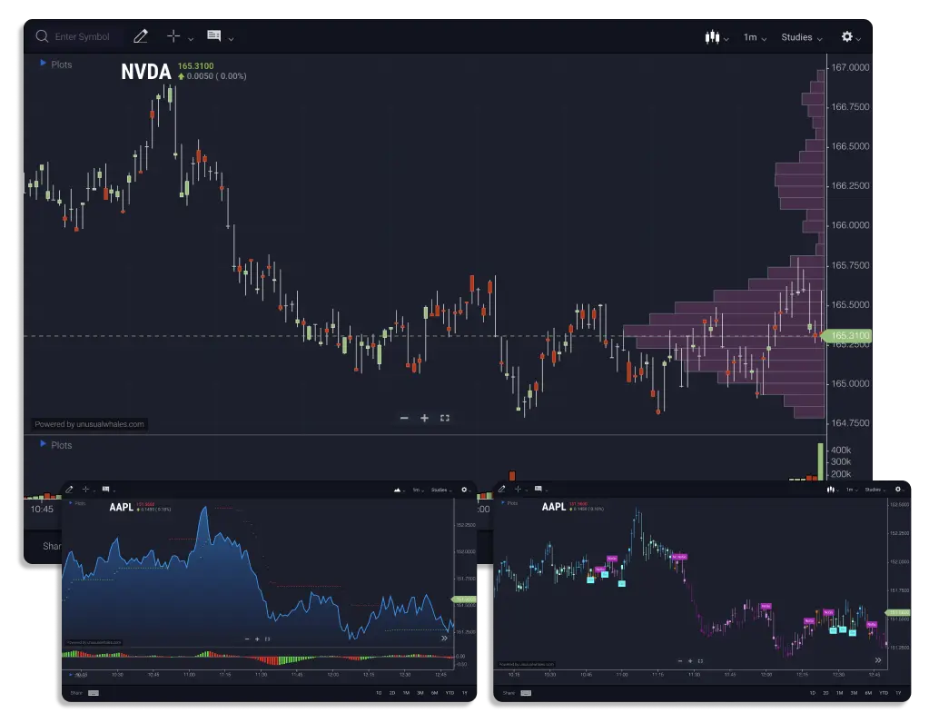Select the crosshair tool in AAPL area chart
Viewport: 929px width, 723px height.
[x=85, y=489]
